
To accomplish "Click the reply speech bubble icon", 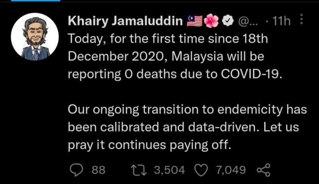I will coord(76,170).
